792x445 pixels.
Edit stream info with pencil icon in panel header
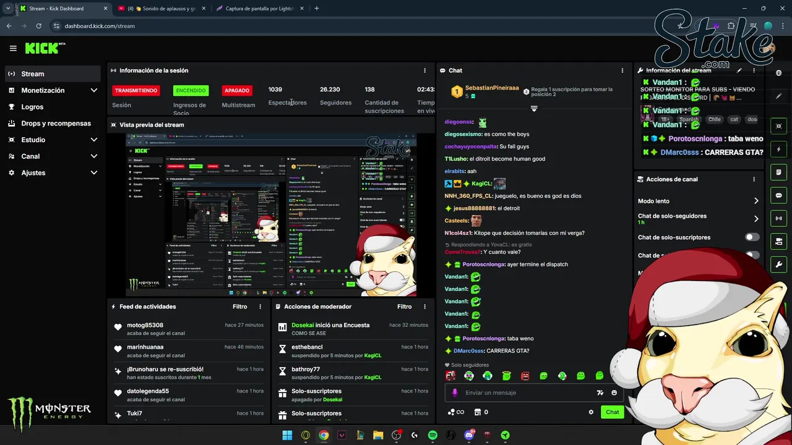click(x=739, y=70)
